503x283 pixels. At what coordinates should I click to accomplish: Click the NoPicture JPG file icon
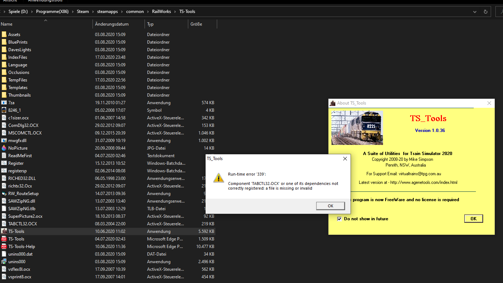click(x=4, y=148)
